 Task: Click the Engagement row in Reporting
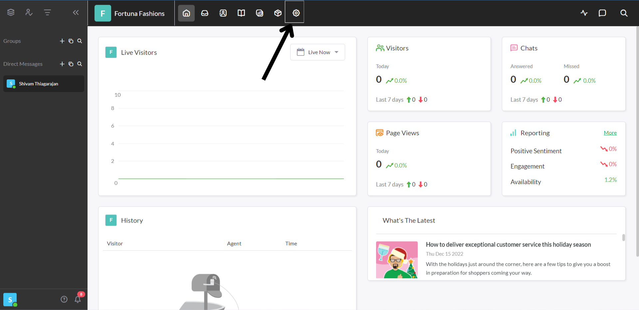click(x=563, y=166)
